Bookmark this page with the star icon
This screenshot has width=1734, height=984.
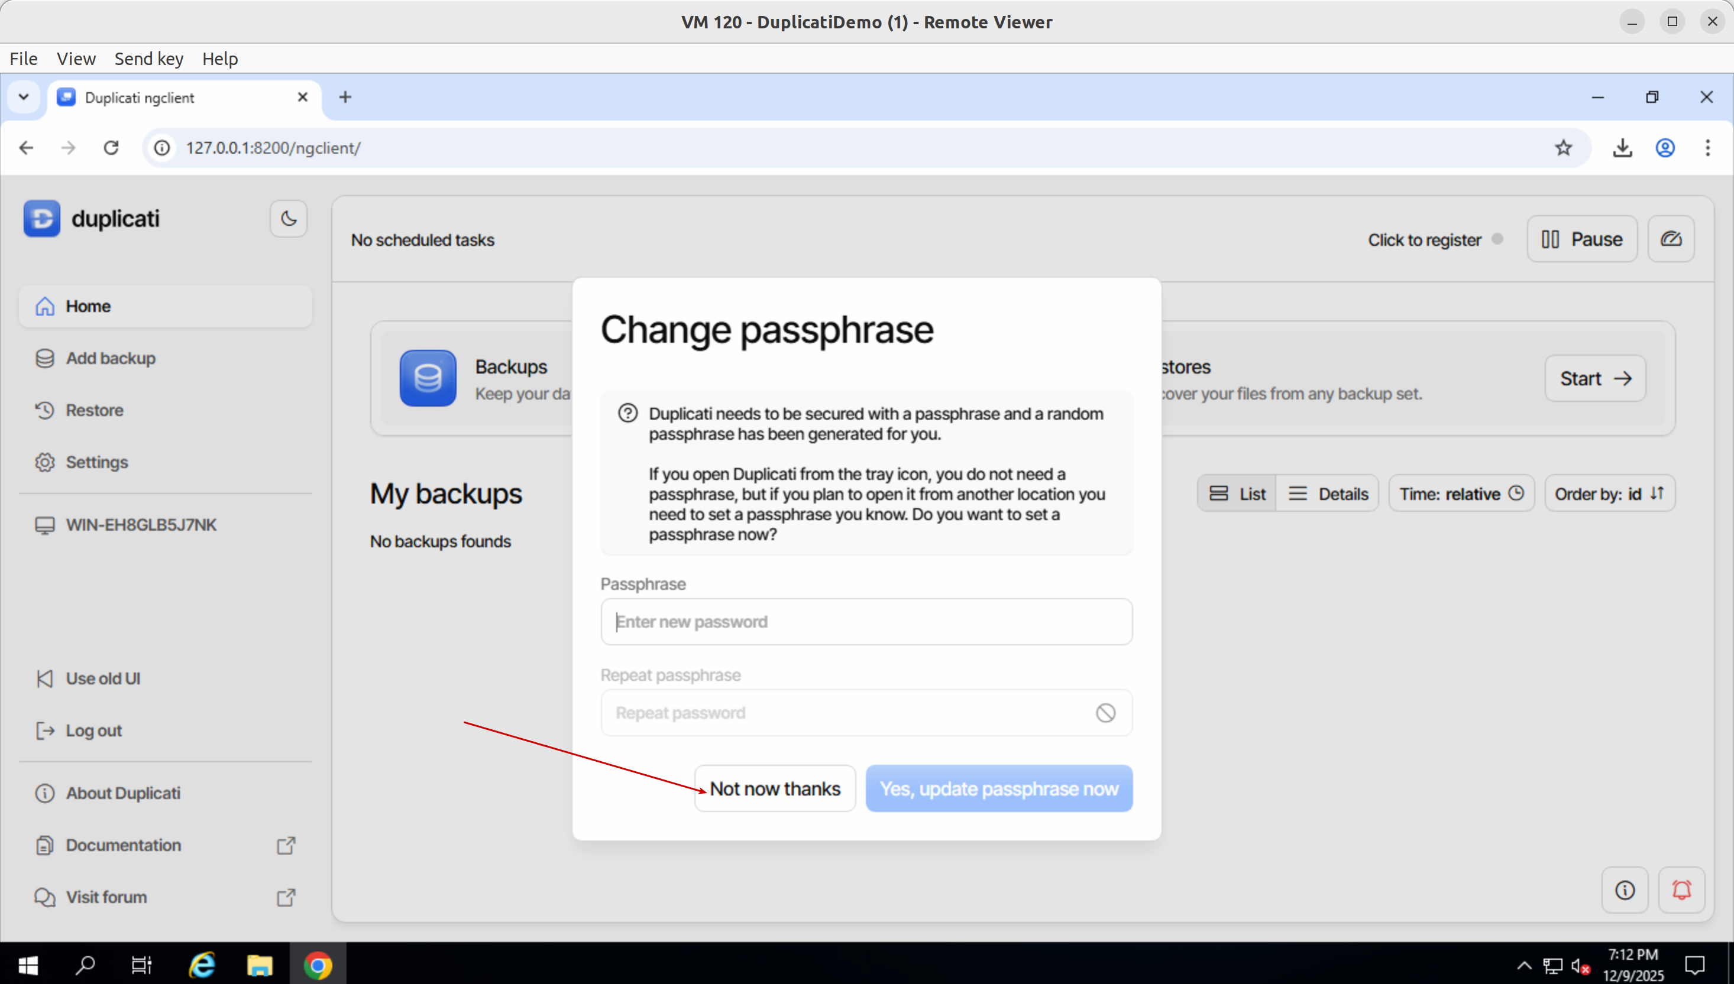click(1563, 148)
